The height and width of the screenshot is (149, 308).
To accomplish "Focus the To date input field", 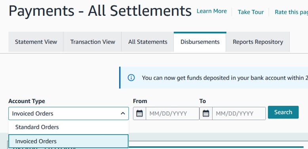I will pyautogui.click(x=239, y=113).
